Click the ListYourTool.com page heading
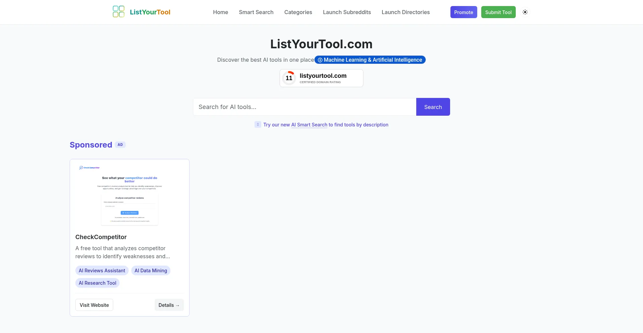 pyautogui.click(x=321, y=44)
